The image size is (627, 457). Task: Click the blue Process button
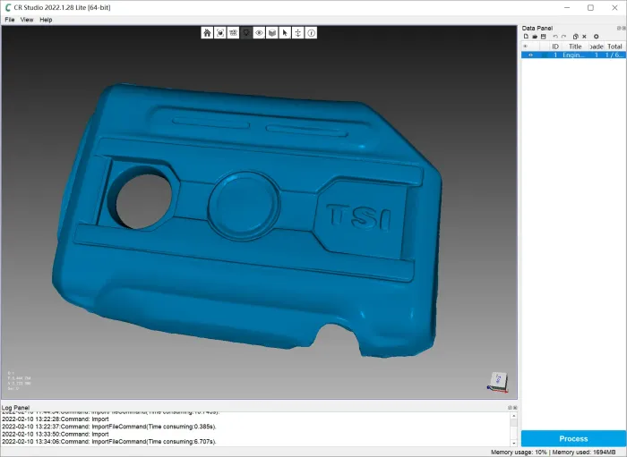[x=573, y=438]
